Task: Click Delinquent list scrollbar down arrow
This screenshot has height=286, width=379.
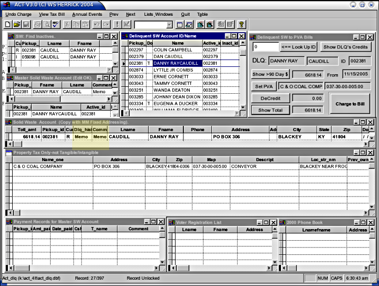Action: (243, 107)
